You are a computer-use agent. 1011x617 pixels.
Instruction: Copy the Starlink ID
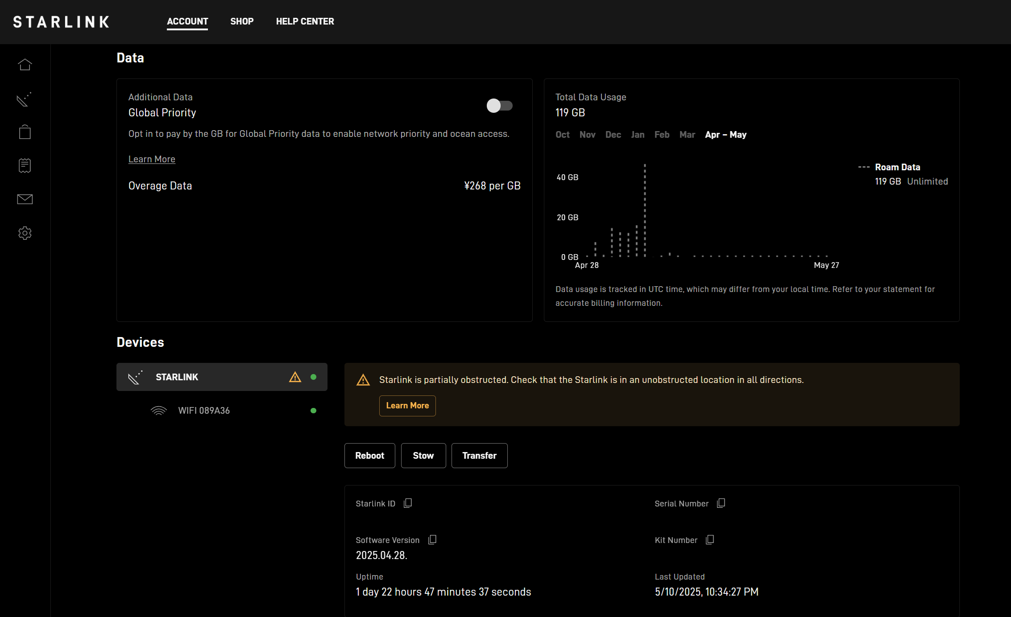tap(408, 503)
